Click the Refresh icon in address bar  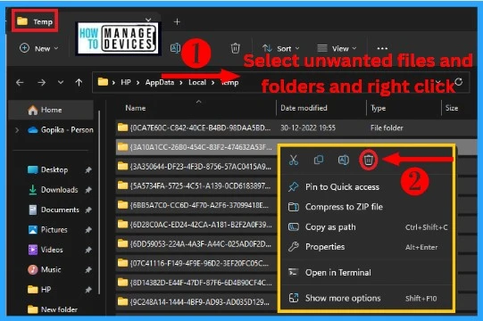459,82
